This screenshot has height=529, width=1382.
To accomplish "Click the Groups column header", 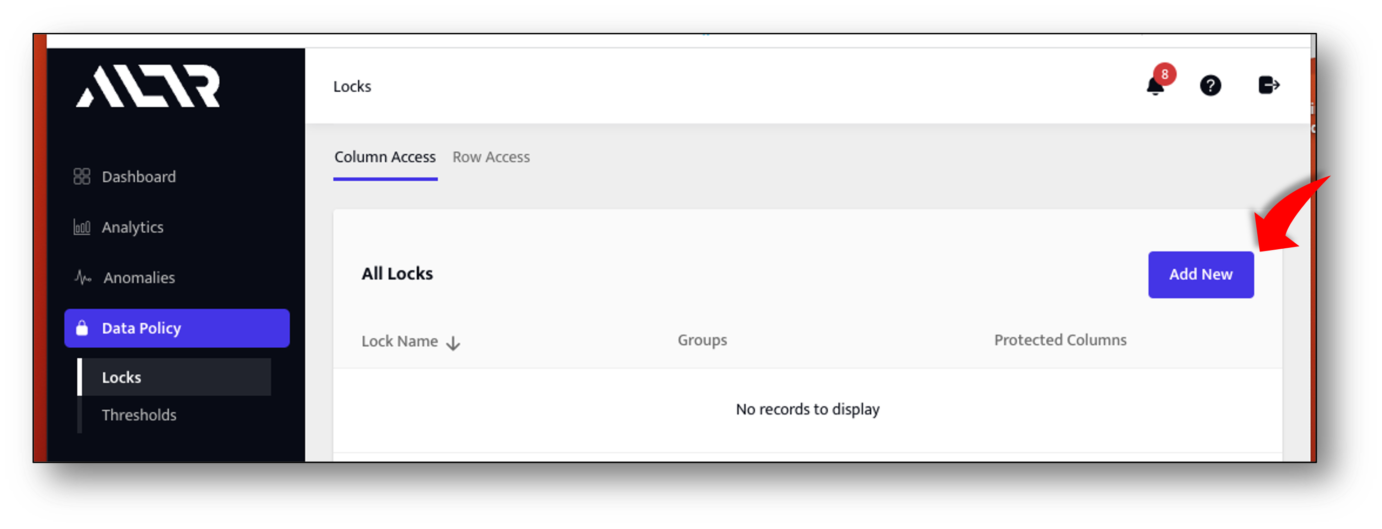I will (702, 340).
